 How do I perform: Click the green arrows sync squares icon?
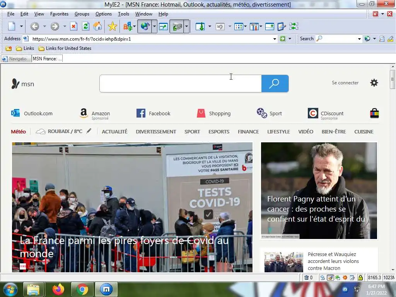click(x=294, y=26)
